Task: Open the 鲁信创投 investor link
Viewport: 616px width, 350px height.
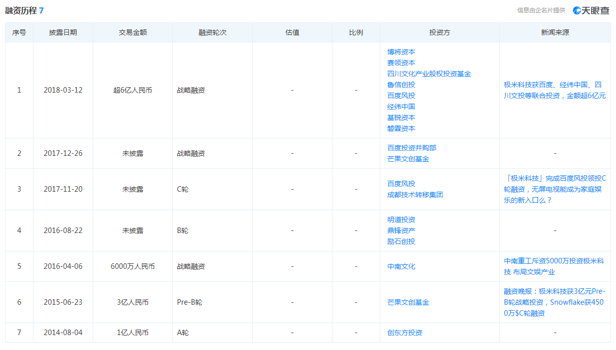Action: (401, 85)
